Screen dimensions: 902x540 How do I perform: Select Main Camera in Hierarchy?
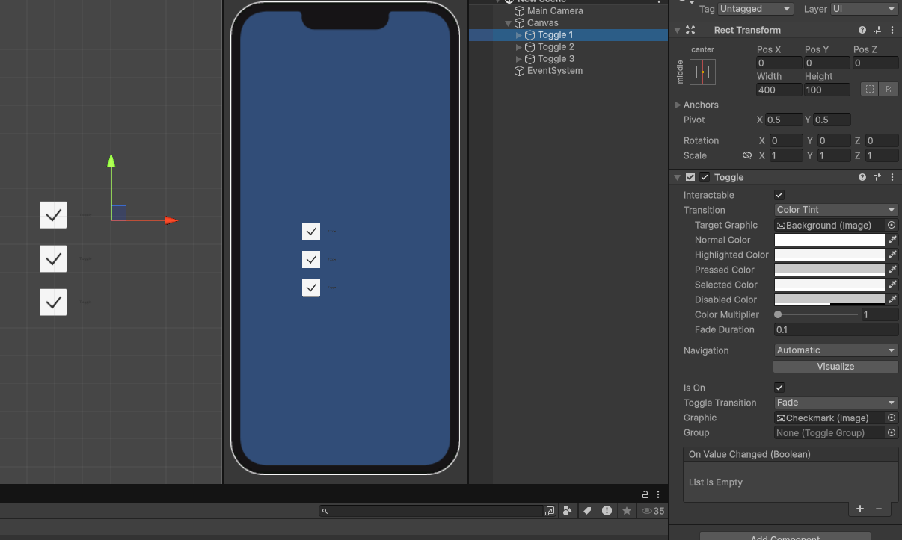pos(555,11)
